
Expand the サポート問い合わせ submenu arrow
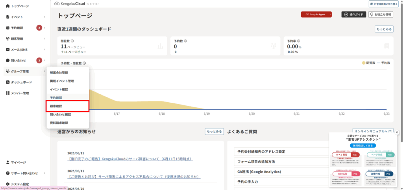point(45,173)
